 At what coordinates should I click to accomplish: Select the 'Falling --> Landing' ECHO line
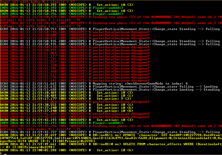click(109, 87)
